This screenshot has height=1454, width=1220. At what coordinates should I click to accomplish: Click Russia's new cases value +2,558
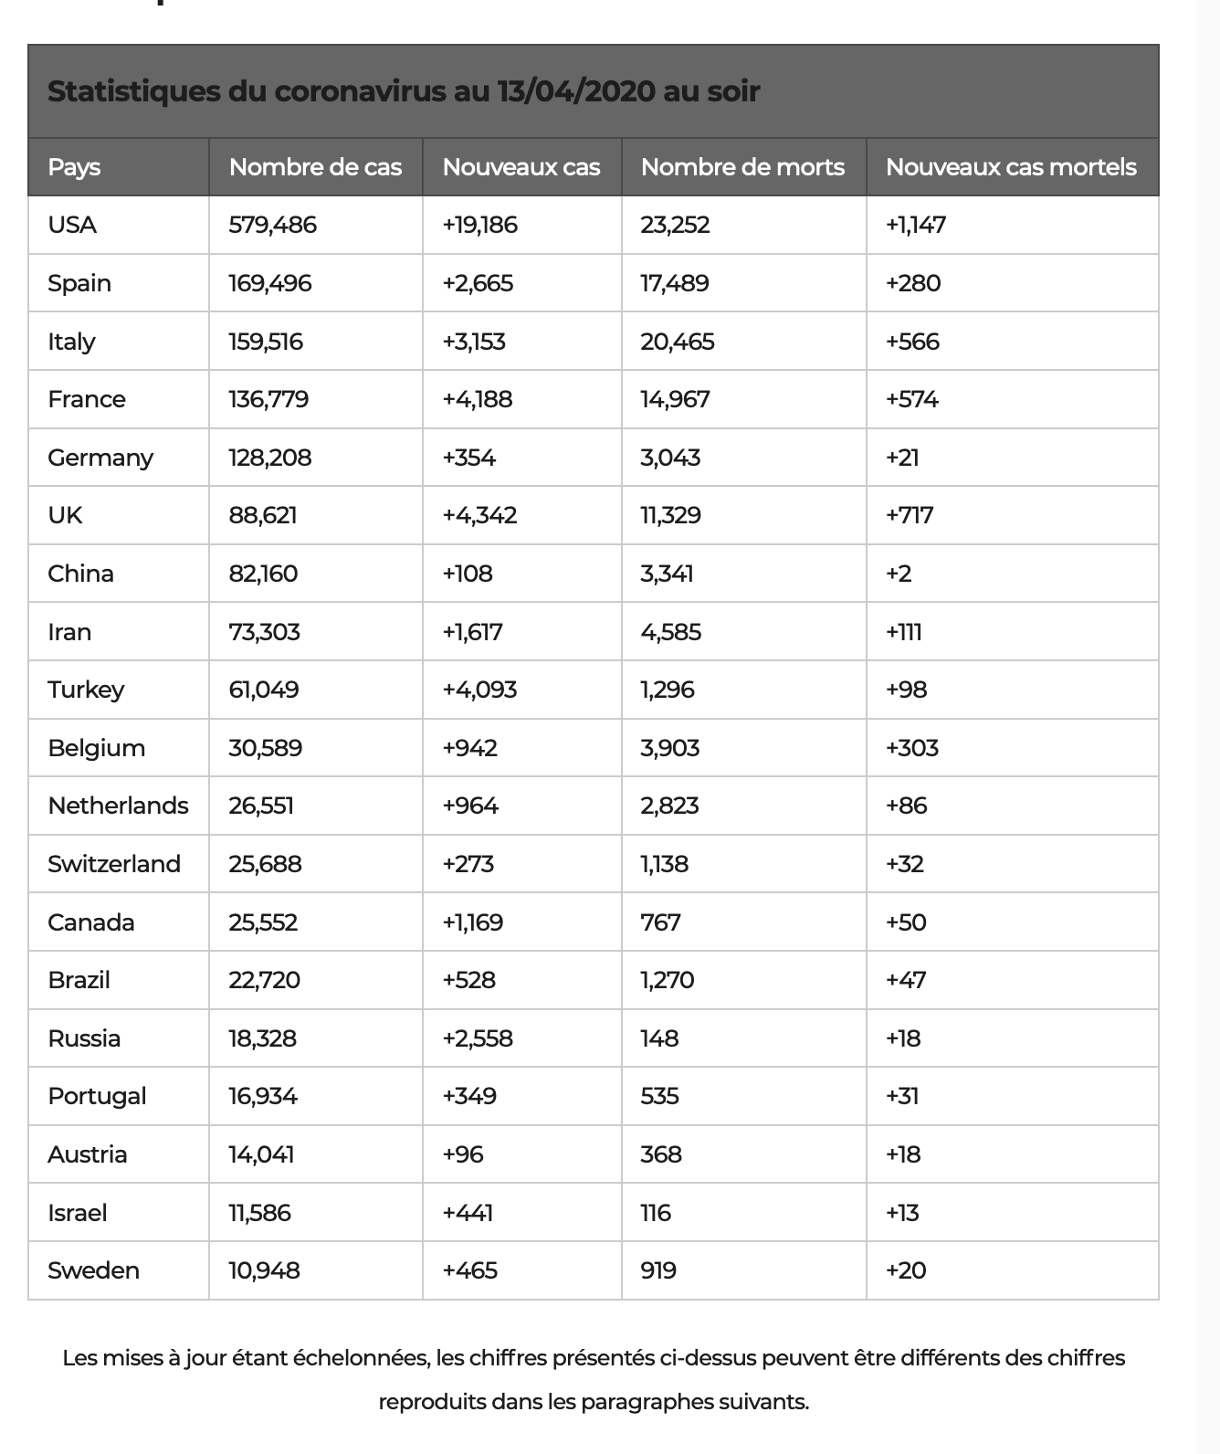(x=478, y=1038)
